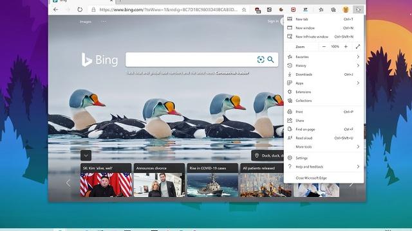Choose Find on page

324,129
